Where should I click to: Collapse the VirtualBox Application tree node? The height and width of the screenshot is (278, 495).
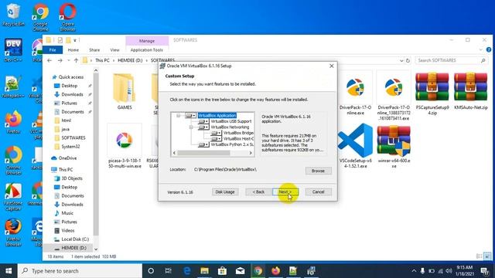click(179, 116)
